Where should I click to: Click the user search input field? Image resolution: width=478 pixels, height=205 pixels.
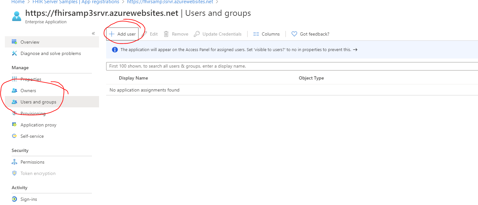(x=227, y=66)
